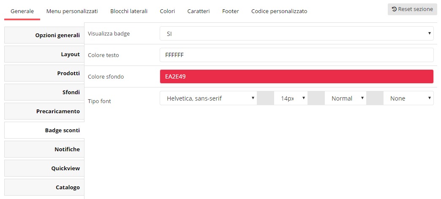Viewport: 441px width, 199px height.
Task: Open the Normal font weight dropdown
Action: [346, 98]
